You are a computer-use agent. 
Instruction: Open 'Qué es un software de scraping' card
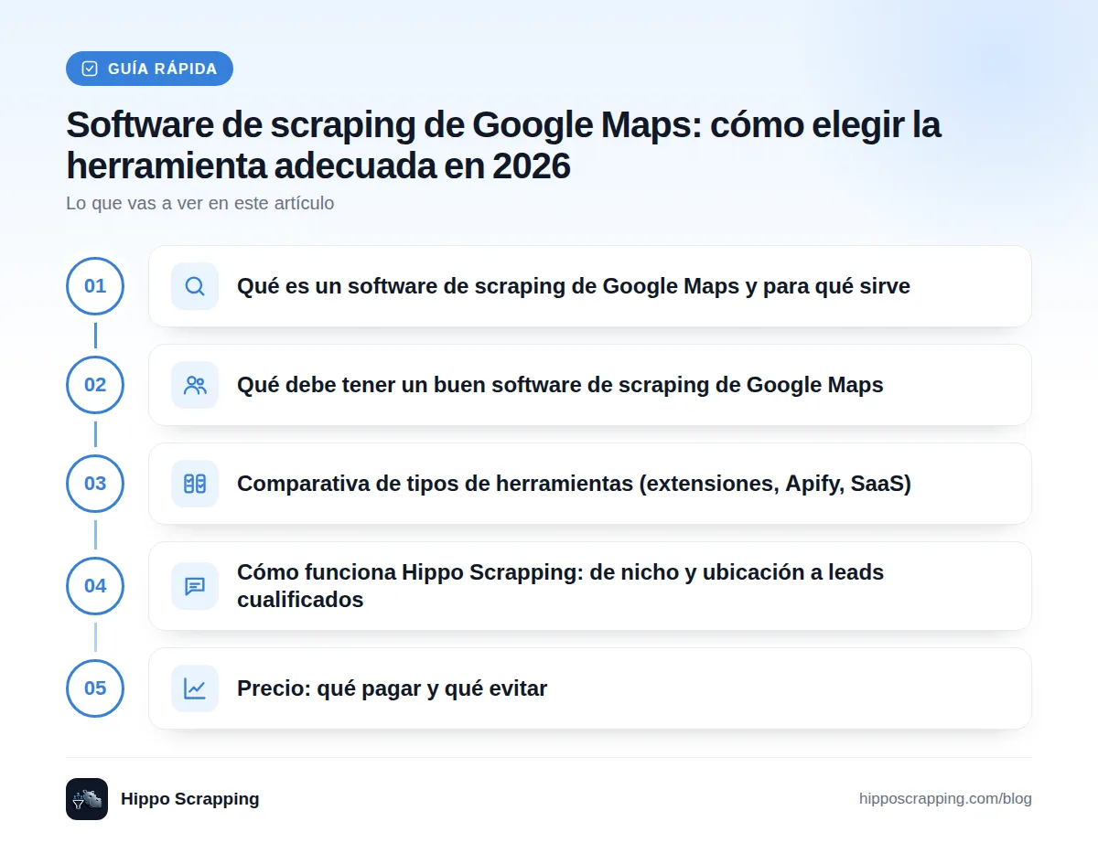click(590, 286)
